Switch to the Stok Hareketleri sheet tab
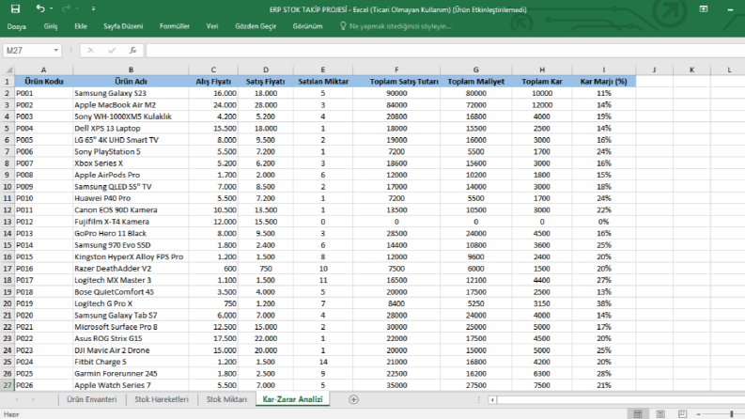Screen dimensions: 745x419 [161, 399]
